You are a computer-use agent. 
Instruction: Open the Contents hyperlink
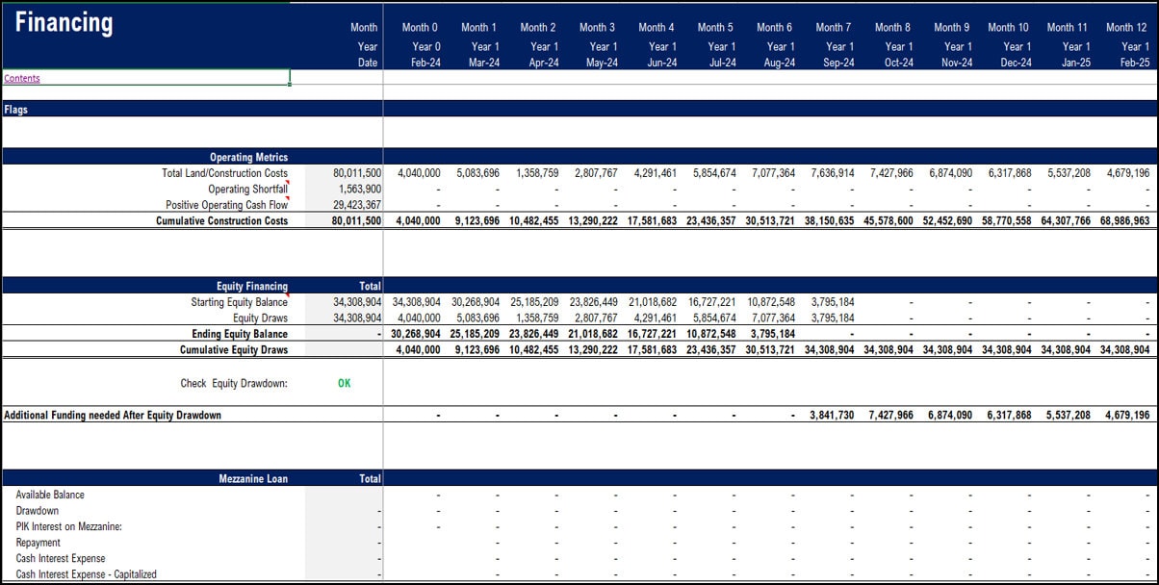coord(21,78)
